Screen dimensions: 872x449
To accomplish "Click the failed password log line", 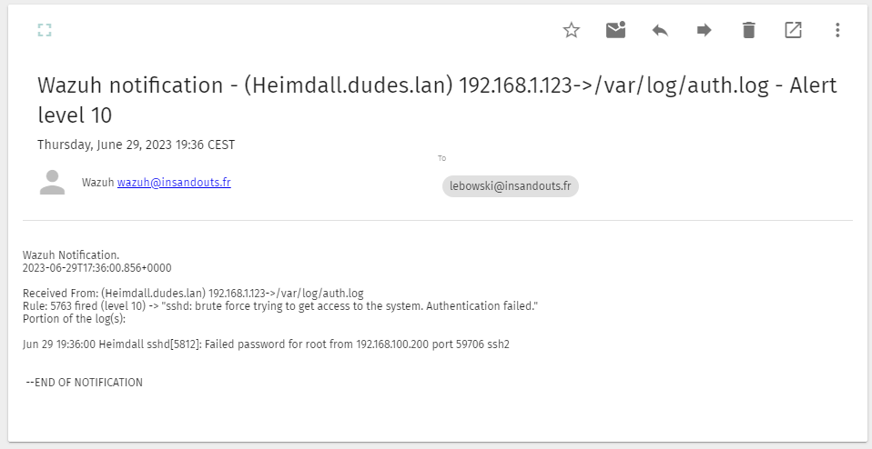I will point(266,344).
